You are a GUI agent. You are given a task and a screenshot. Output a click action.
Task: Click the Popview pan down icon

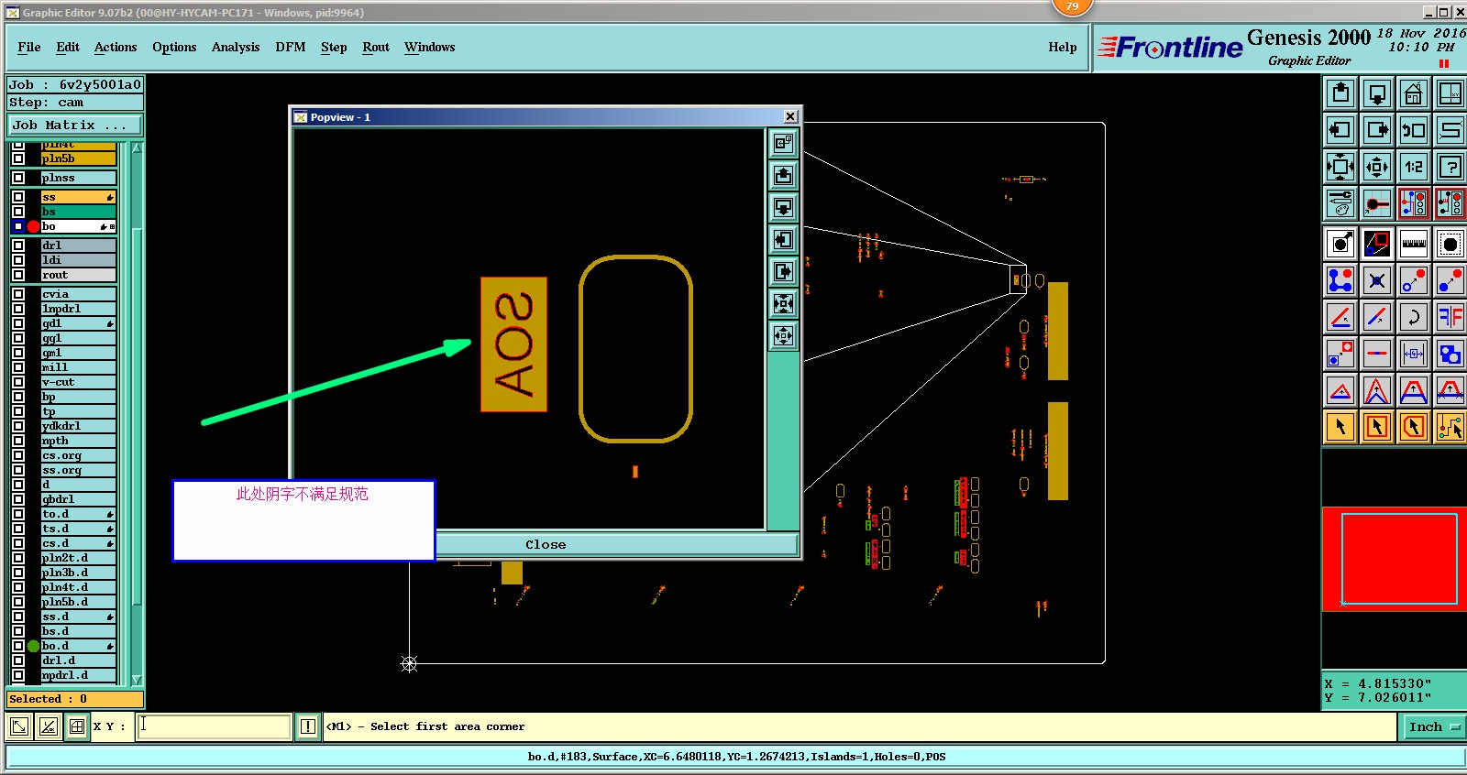tap(783, 207)
